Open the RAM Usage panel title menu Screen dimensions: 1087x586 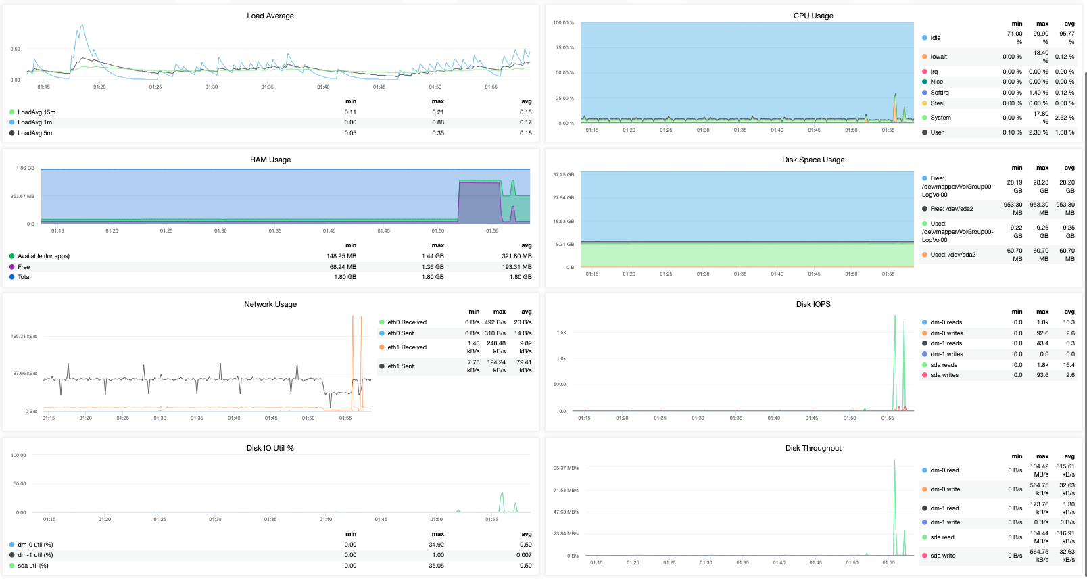[270, 160]
